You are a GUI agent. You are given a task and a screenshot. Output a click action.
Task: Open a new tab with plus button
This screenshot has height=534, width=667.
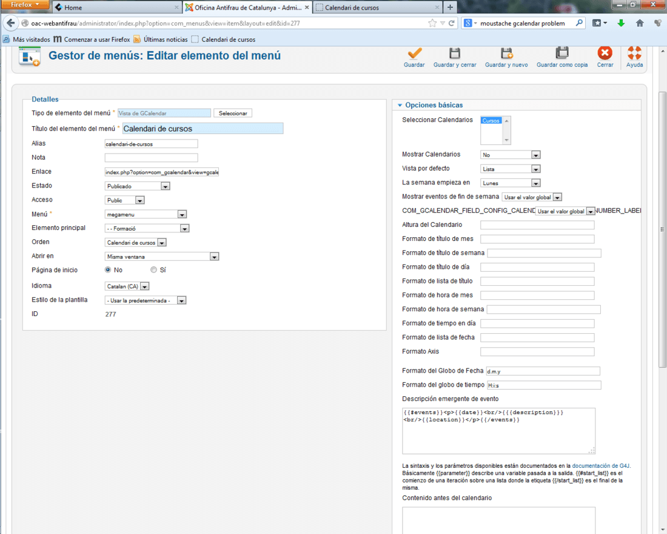pos(450,7)
